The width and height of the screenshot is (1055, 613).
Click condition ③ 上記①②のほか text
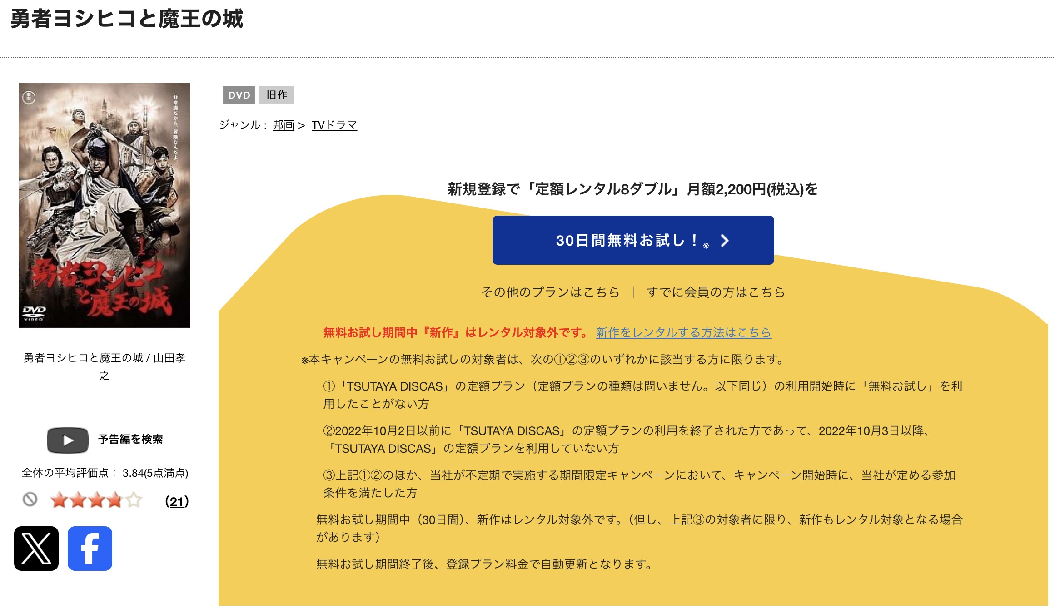coord(639,484)
